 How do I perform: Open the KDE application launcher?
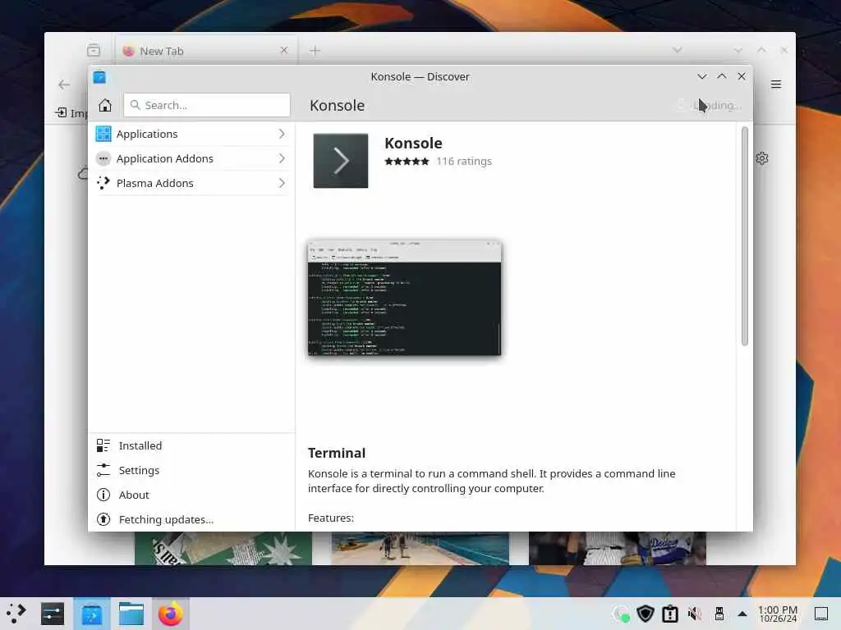coord(16,614)
